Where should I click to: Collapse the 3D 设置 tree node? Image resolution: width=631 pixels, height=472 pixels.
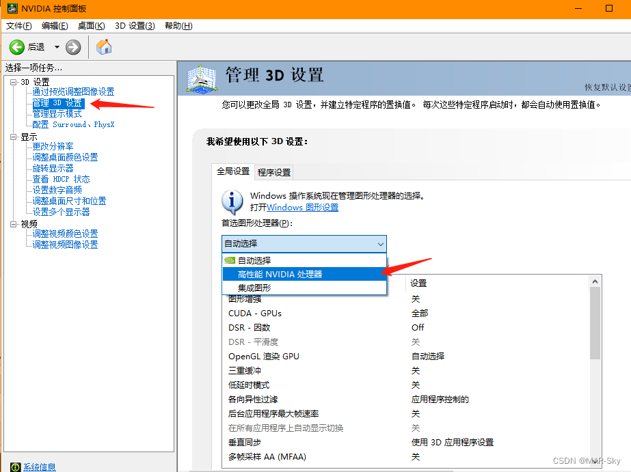point(13,82)
